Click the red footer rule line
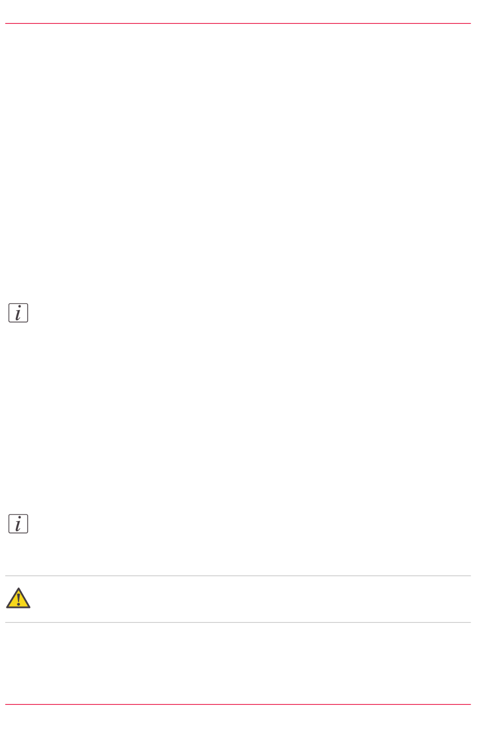Screen dimensions: 503x743 click(x=238, y=704)
